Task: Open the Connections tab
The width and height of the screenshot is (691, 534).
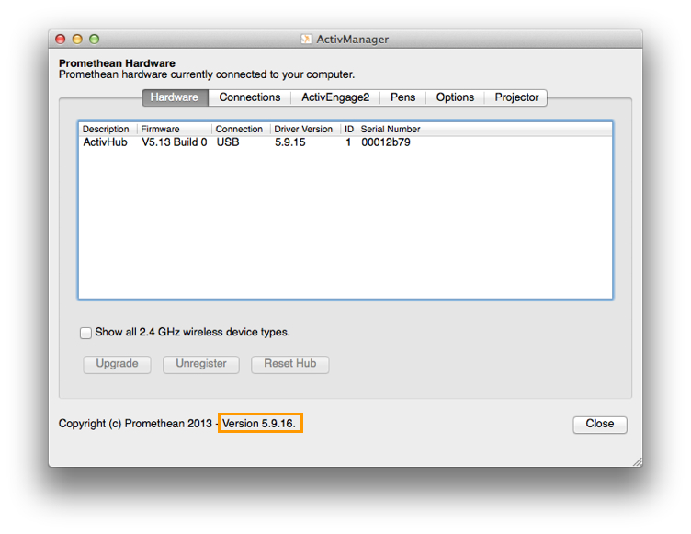Action: pyautogui.click(x=249, y=97)
